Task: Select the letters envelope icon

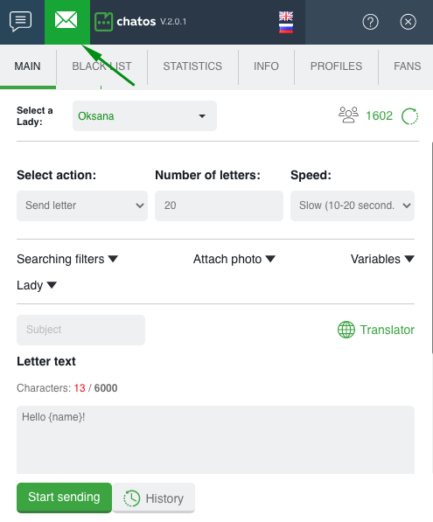Action: click(66, 20)
